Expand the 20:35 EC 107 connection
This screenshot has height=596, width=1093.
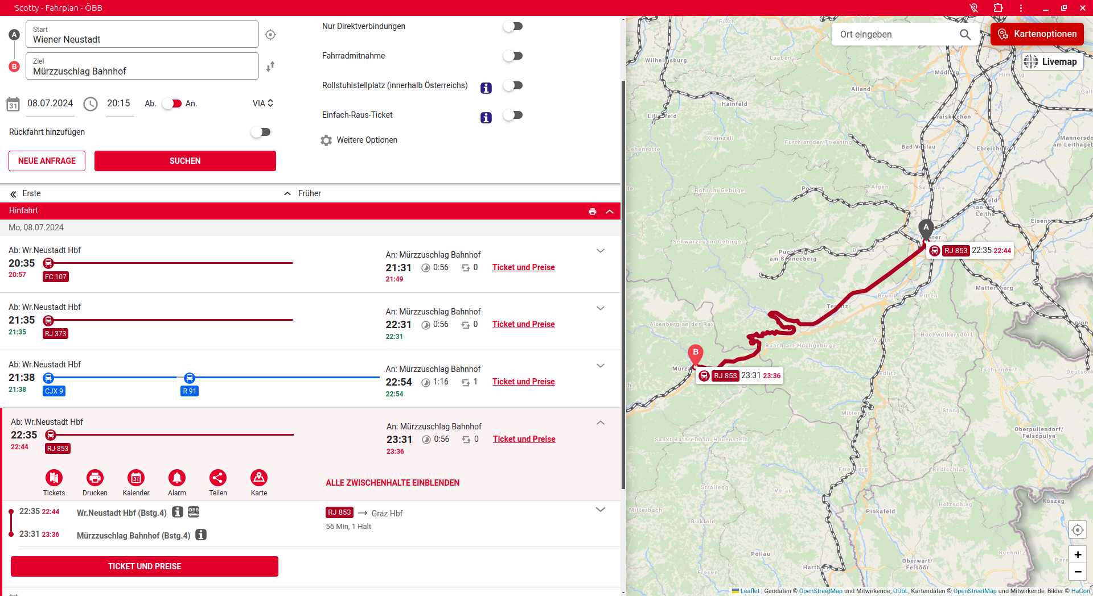pyautogui.click(x=600, y=251)
